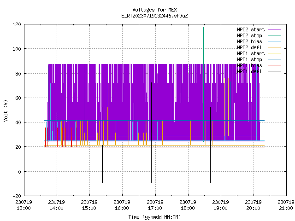Click the y-axis tick value 60
Screen dimensions: 295x221
[x=18, y=98]
